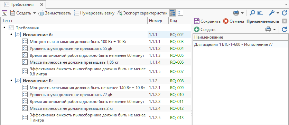Click the leftmost calendar-wand toolbar icon
Viewport: 289px width, 125px height.
[4, 13]
